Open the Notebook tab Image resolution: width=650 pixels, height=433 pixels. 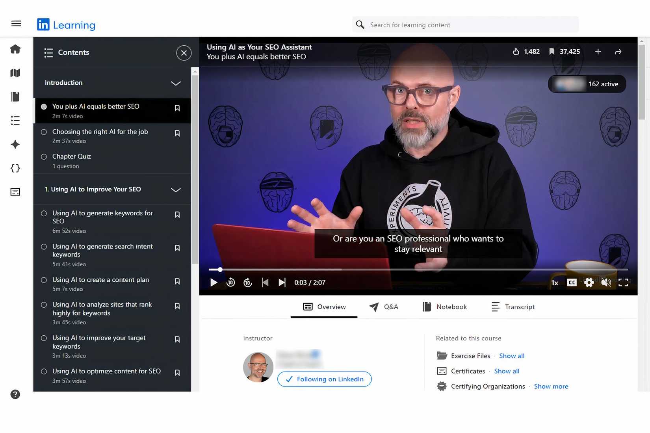click(444, 307)
